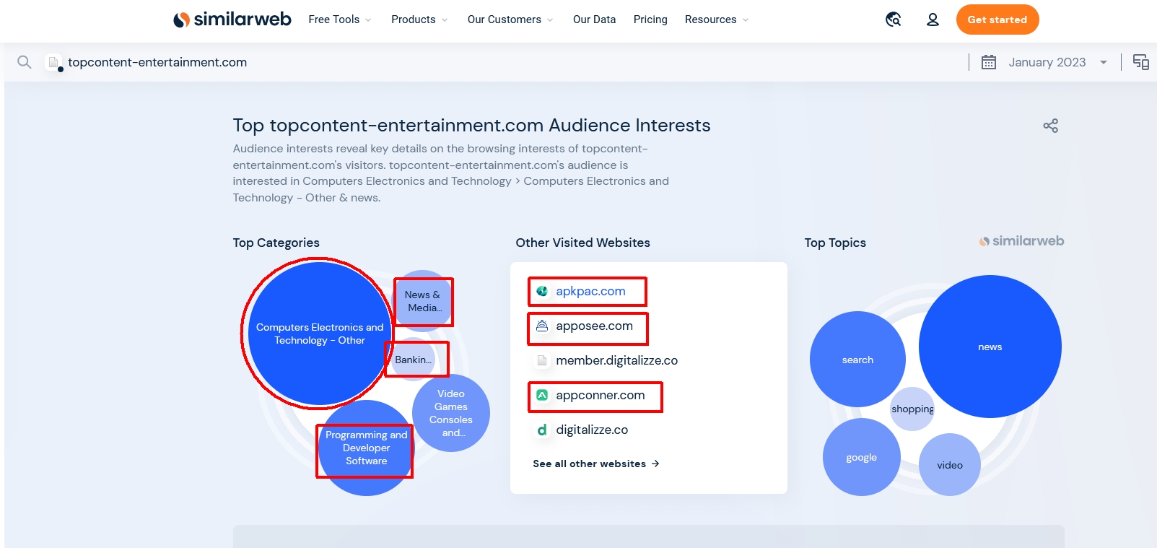The height and width of the screenshot is (548, 1157).
Task: Click the compare devices icon
Action: point(1140,62)
